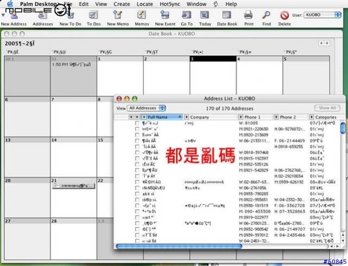Open the Company column selector arrows
Image resolution: width=348 pixels, height=266 pixels.
point(187,117)
